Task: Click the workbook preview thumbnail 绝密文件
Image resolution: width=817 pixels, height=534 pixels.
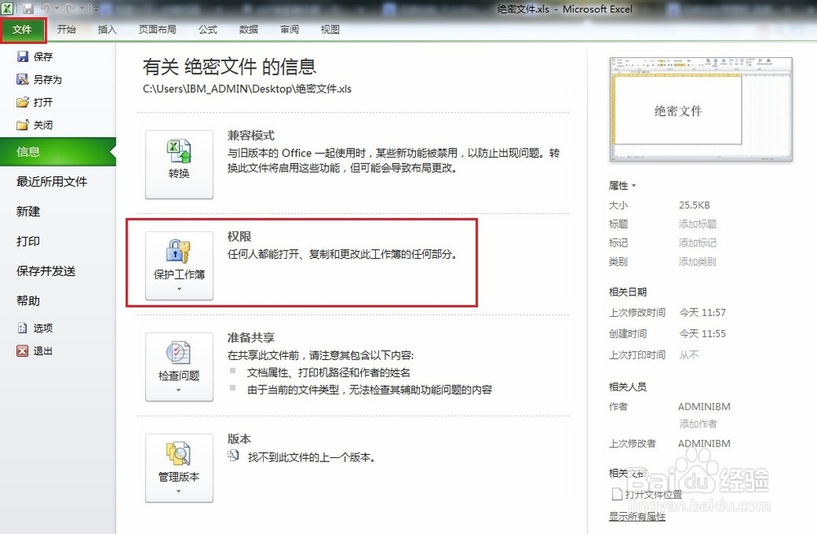Action: click(701, 109)
